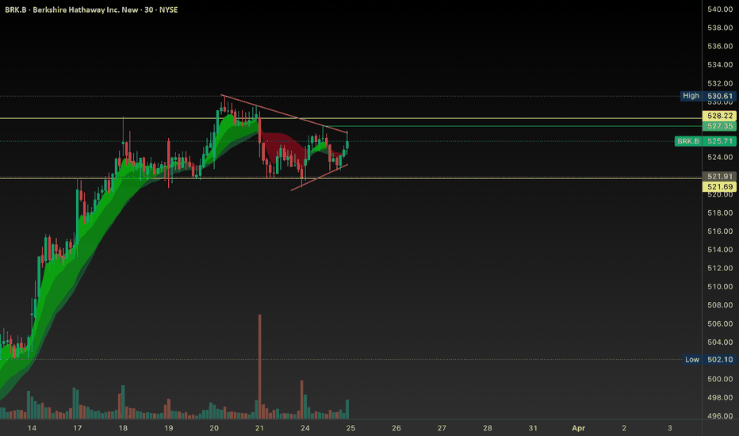Select the 532.00 price axis label
739x436 pixels.
720,83
